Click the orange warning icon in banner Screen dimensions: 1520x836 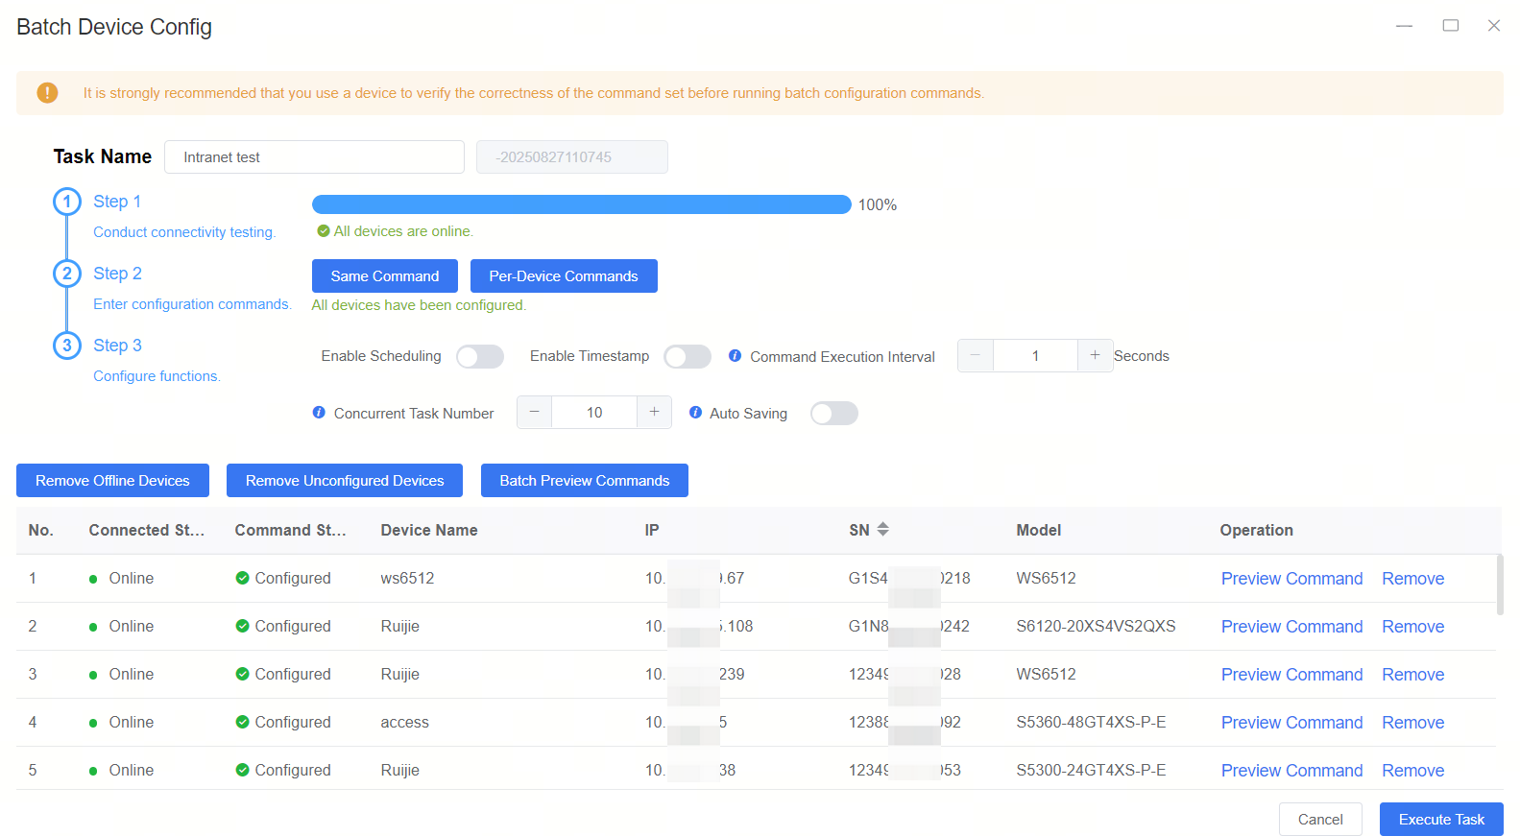point(47,93)
